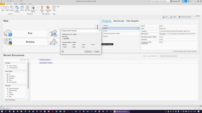This screenshot has width=202, height=113.
Task: Select iLogic project in the list
Action: click(121, 31)
